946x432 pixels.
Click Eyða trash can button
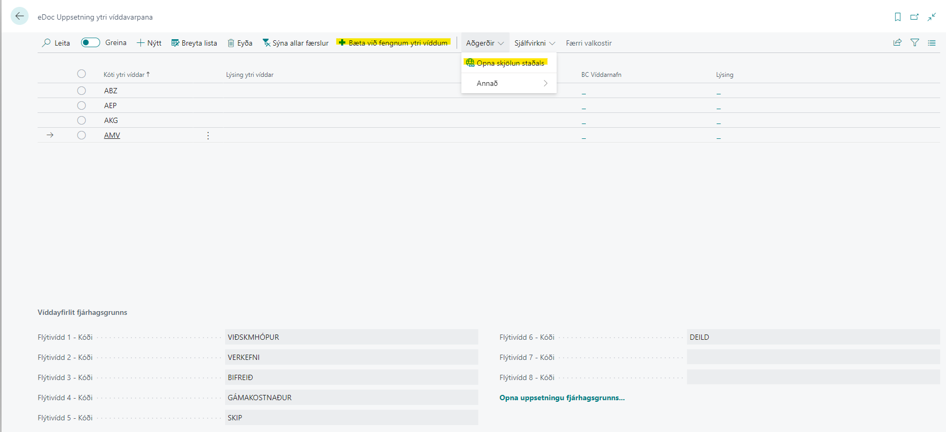coord(240,43)
